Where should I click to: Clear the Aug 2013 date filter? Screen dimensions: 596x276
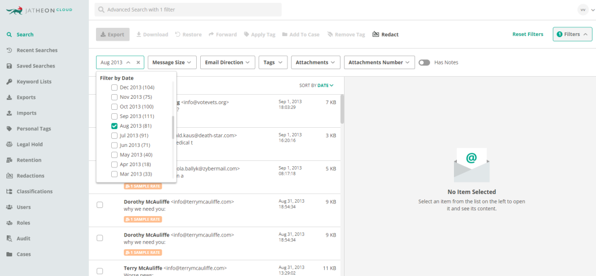tap(138, 62)
